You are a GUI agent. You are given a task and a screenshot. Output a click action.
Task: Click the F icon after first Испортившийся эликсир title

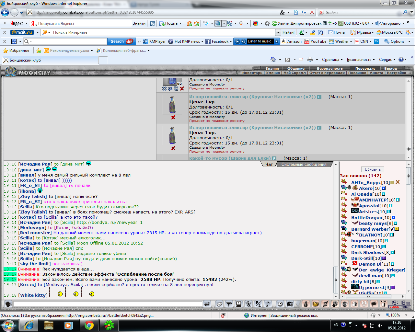pos(319,97)
